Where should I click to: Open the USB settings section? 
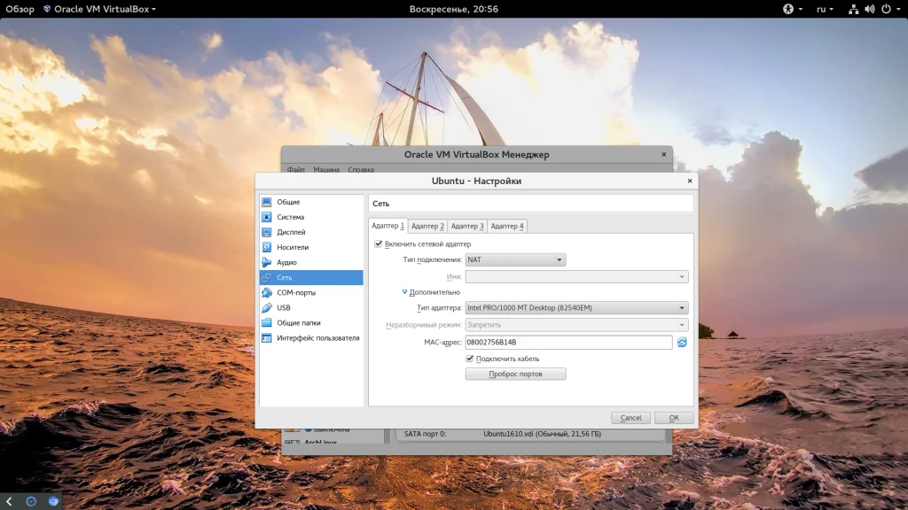[x=283, y=307]
